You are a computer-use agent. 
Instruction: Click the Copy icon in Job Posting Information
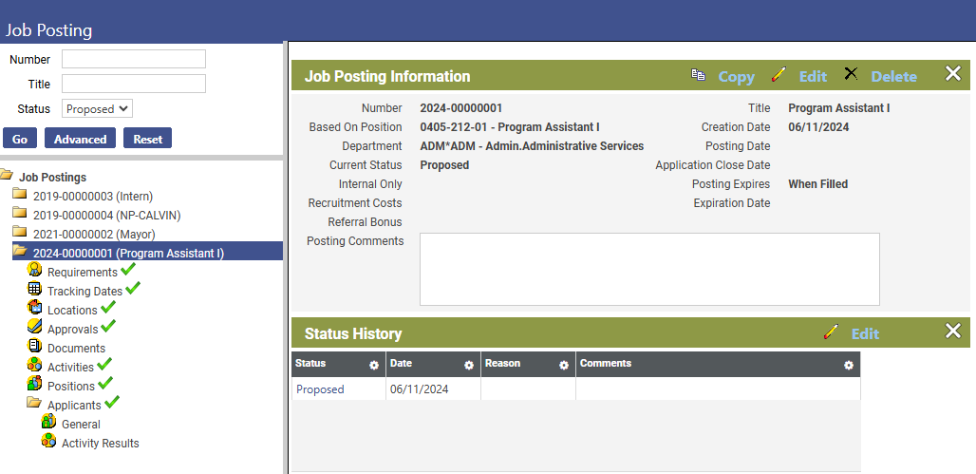(x=698, y=75)
